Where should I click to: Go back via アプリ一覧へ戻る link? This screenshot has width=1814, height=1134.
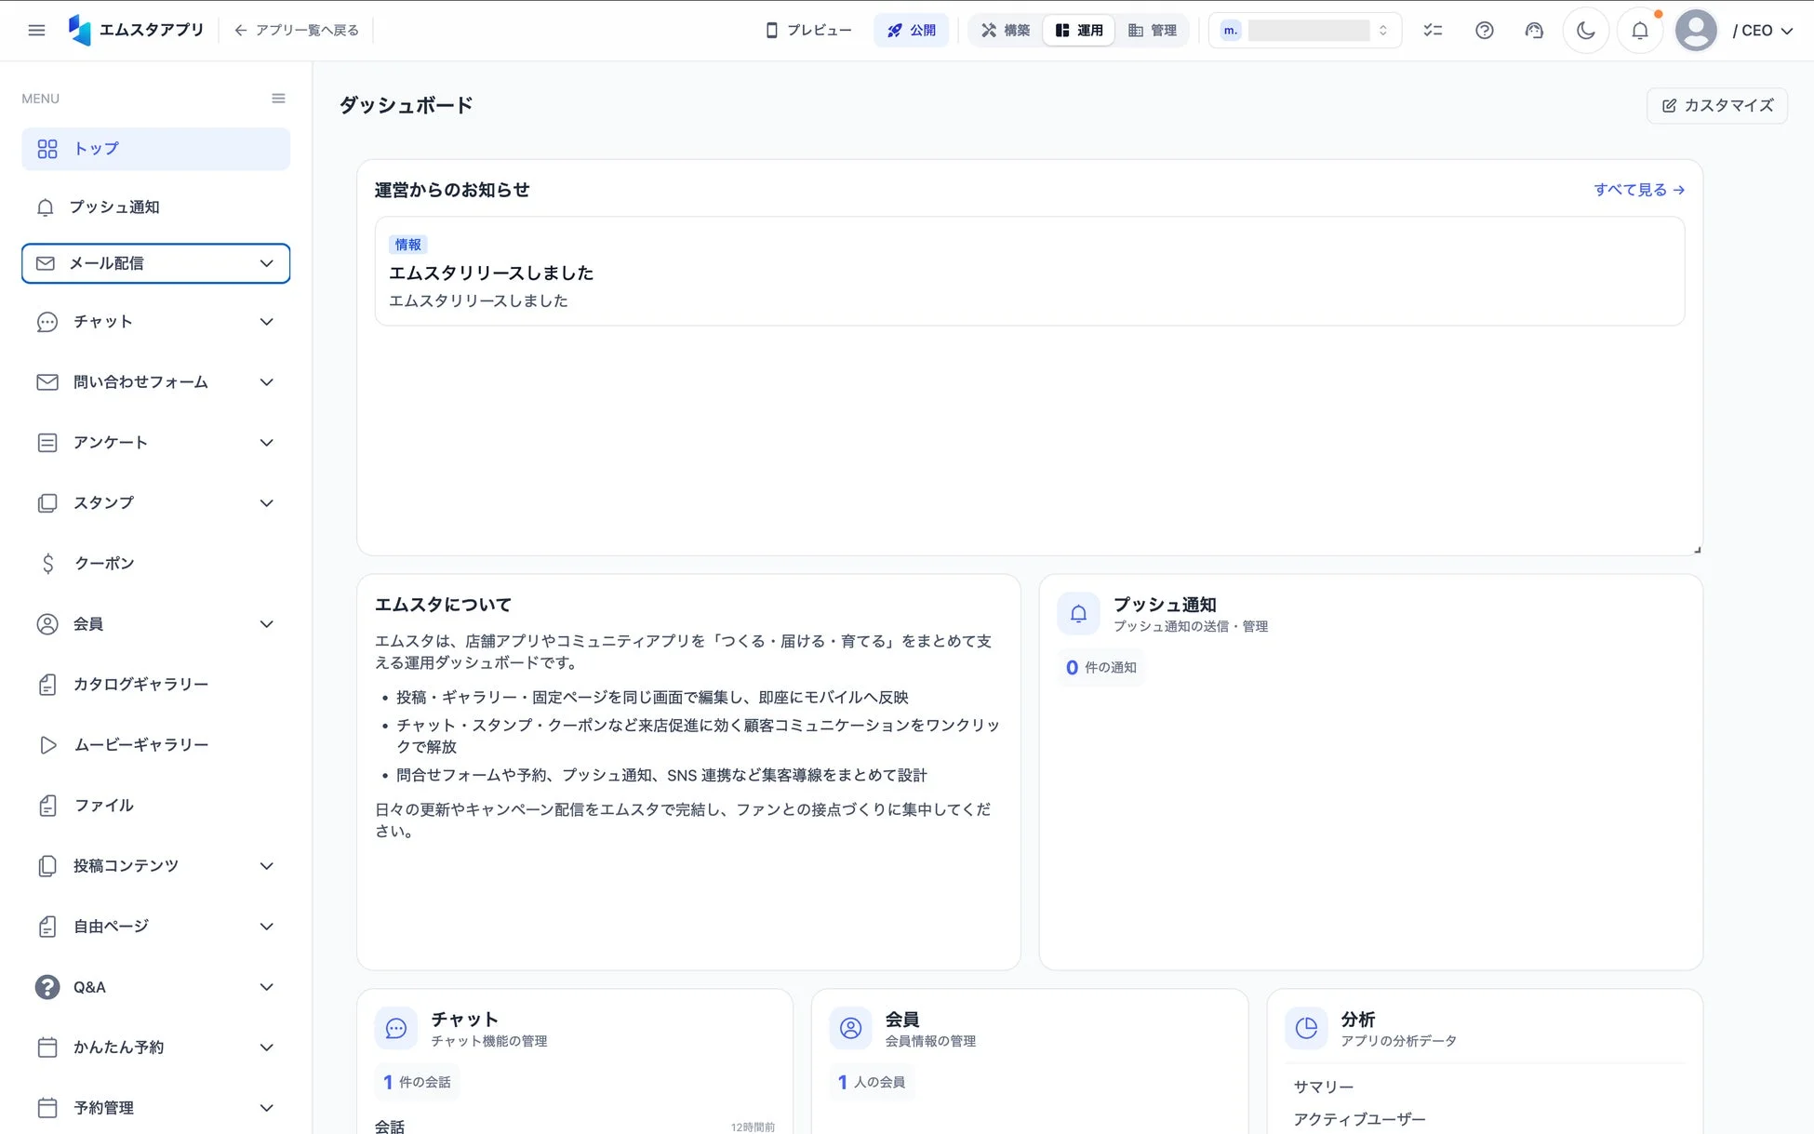coord(296,30)
